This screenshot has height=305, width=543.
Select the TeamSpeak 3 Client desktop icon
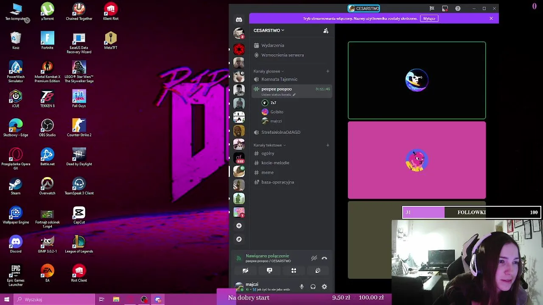(79, 186)
